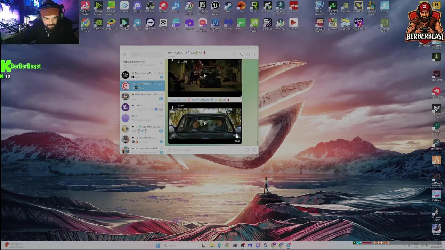Play the 810.5 MB car video
The image size is (445, 250).
coord(205,123)
